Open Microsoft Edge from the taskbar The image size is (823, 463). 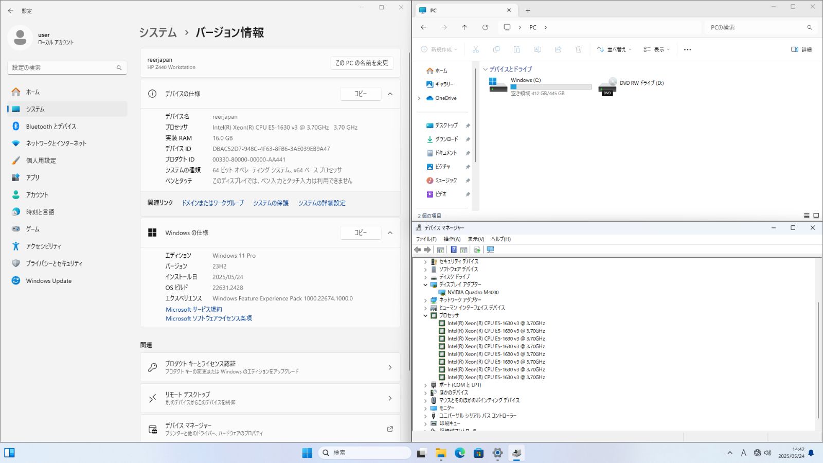coord(460,453)
